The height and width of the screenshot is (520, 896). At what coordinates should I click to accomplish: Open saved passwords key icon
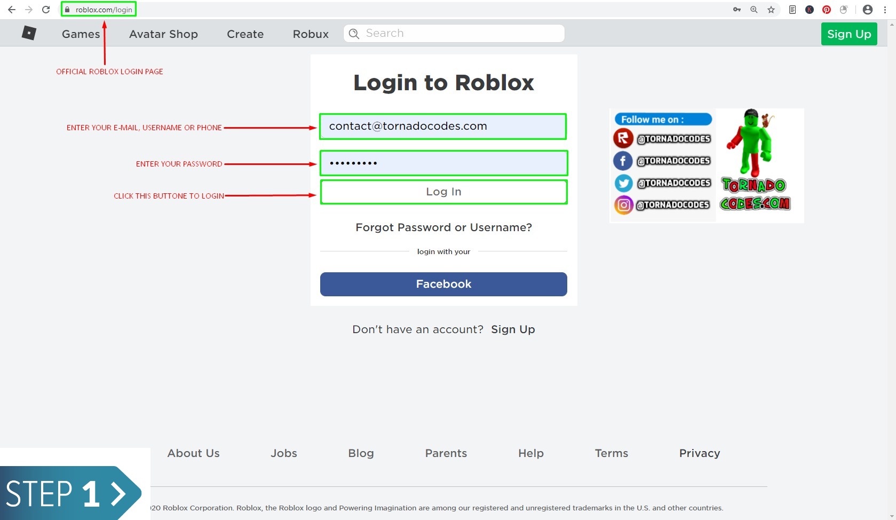(x=737, y=10)
